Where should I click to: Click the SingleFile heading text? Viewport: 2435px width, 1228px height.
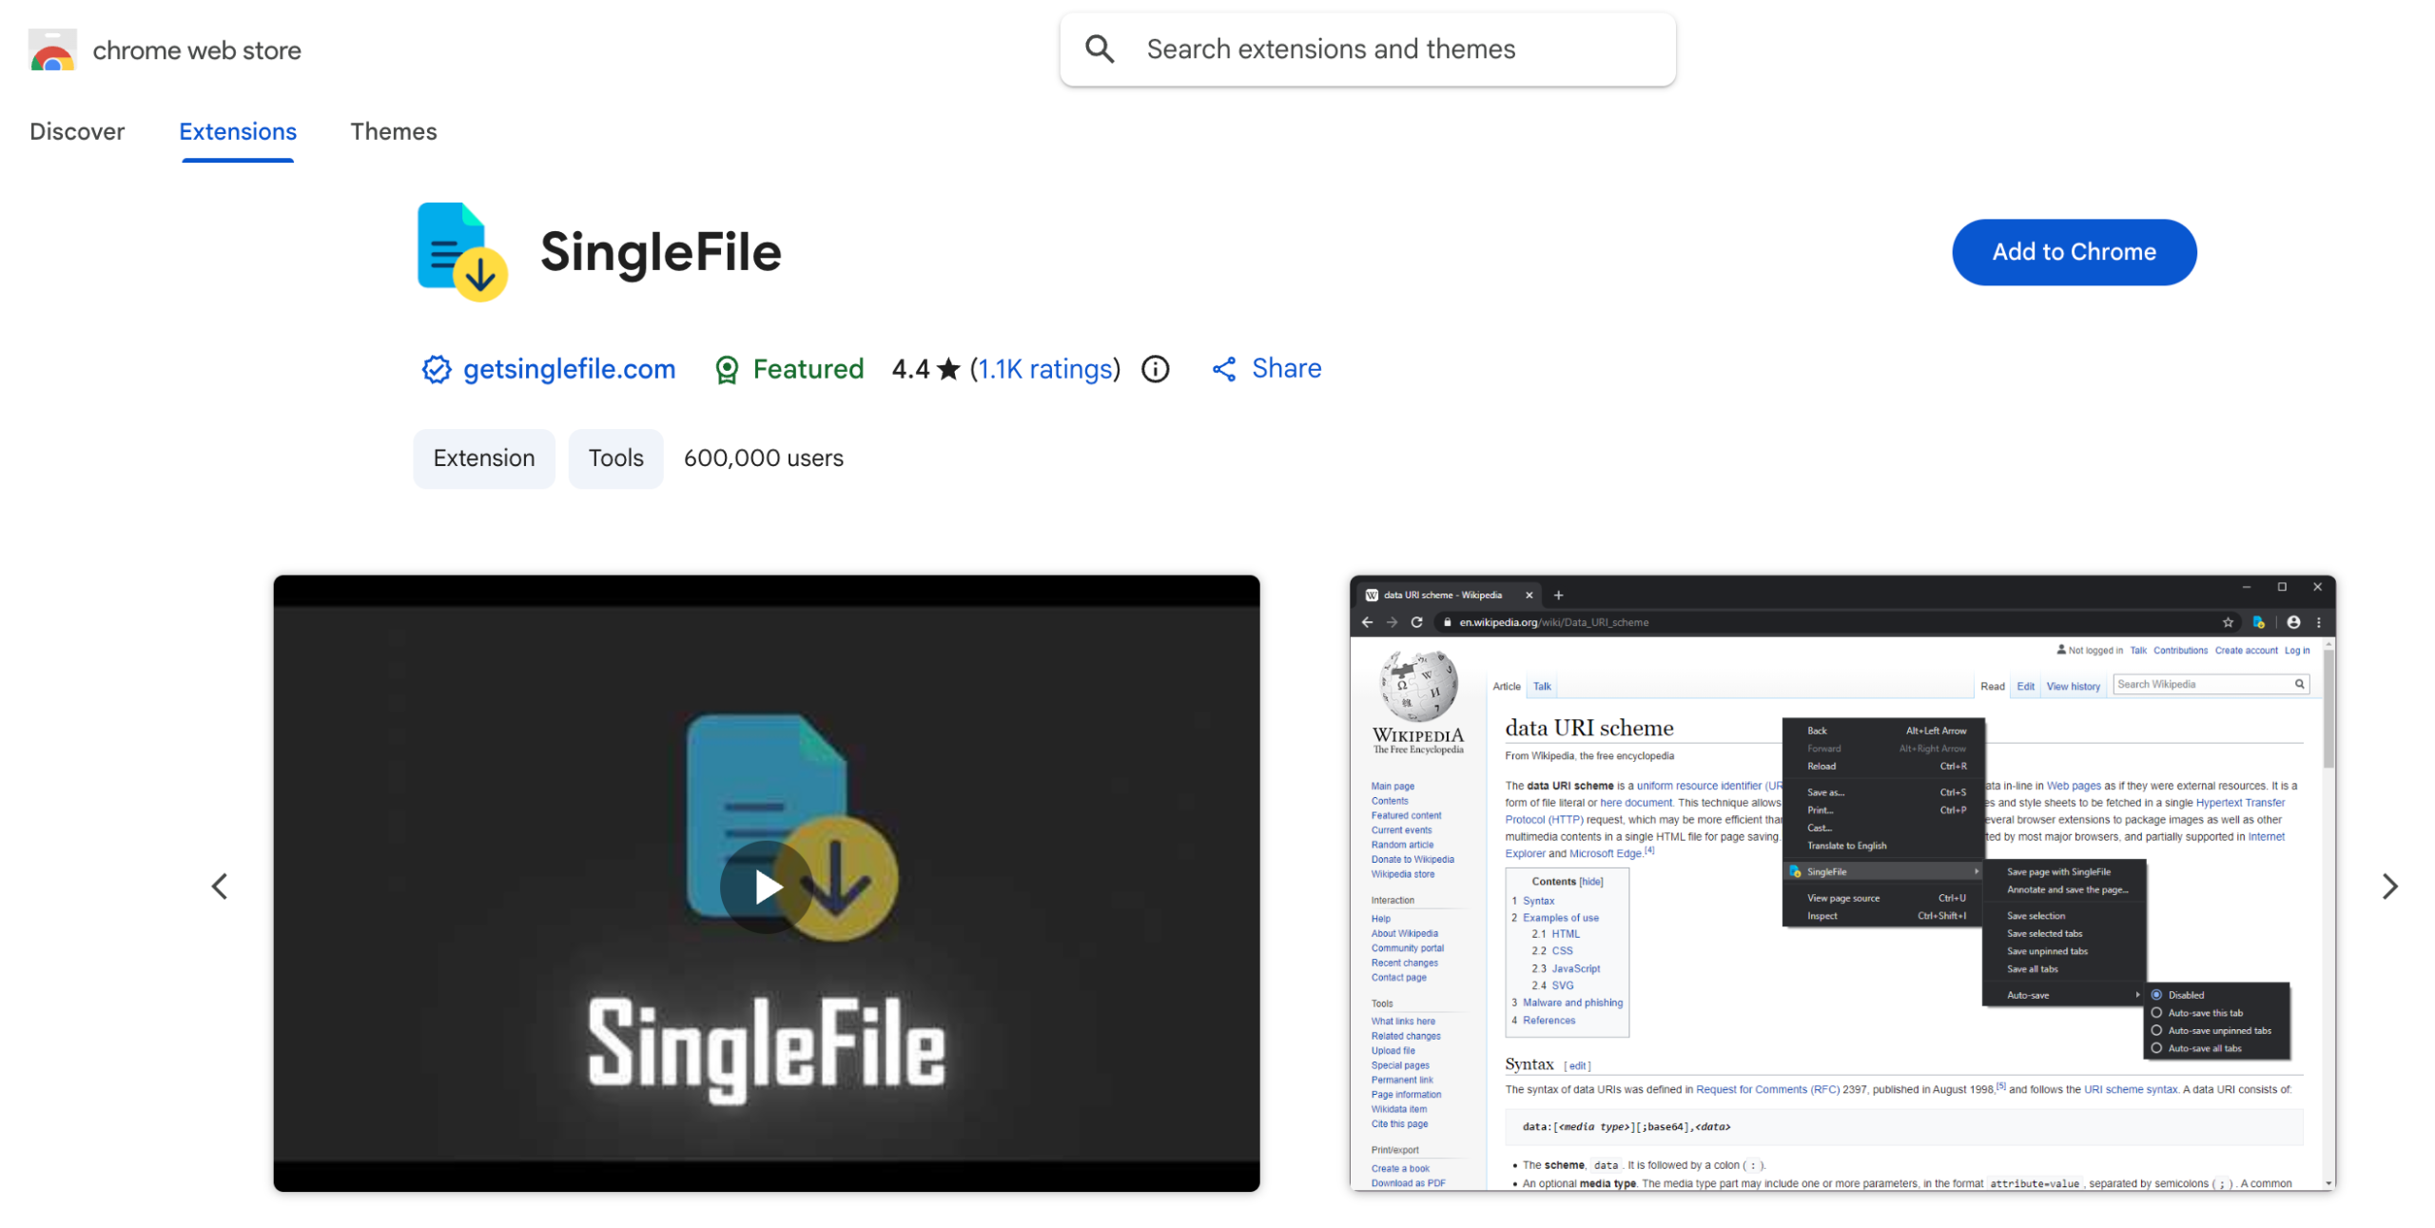coord(660,252)
